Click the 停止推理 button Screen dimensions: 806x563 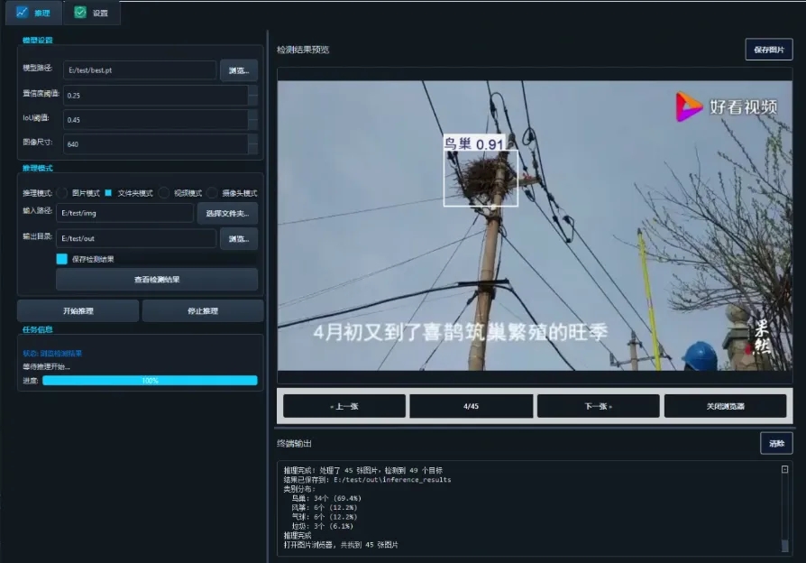(x=203, y=311)
